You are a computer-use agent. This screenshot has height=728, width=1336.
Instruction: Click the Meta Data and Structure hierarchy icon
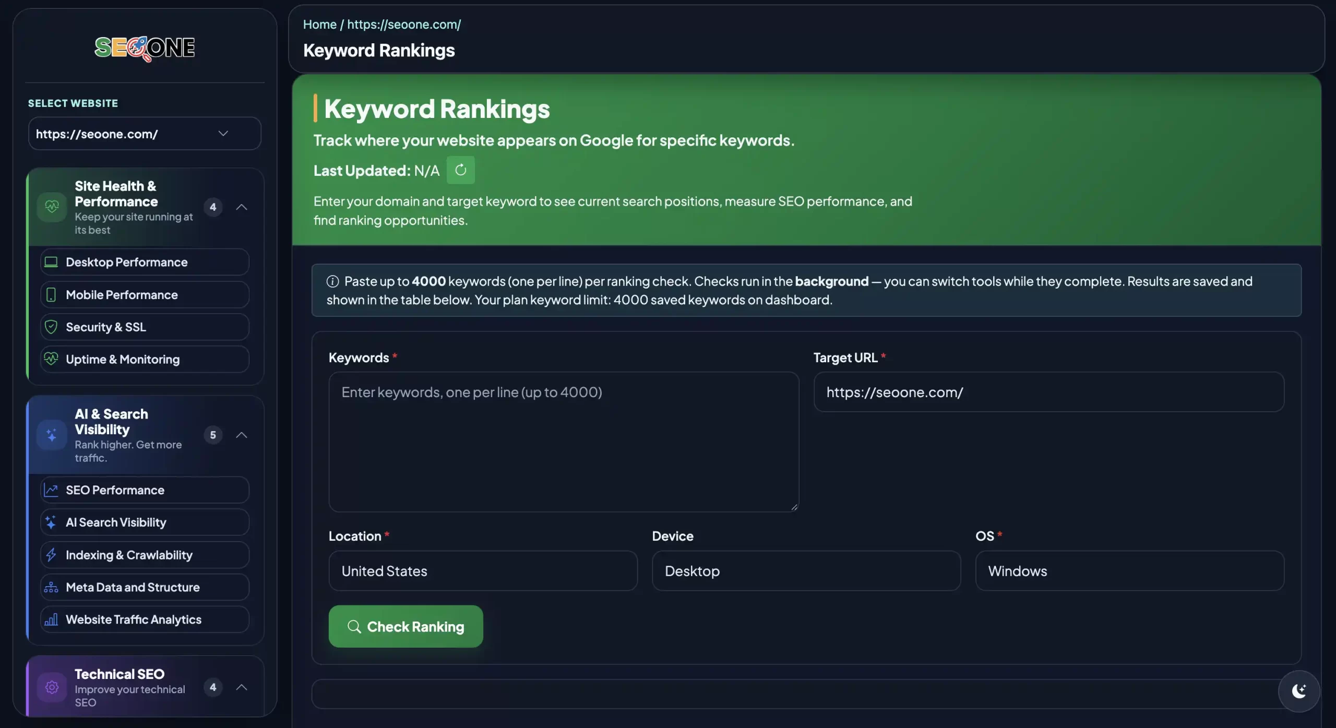click(51, 587)
